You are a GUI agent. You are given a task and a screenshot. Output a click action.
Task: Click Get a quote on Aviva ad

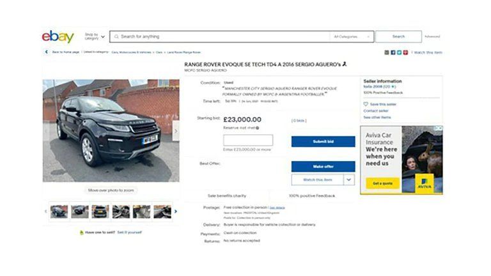pyautogui.click(x=383, y=183)
